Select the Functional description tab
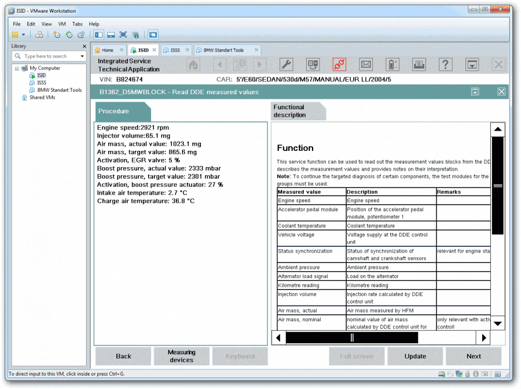The image size is (521, 389). (298, 111)
